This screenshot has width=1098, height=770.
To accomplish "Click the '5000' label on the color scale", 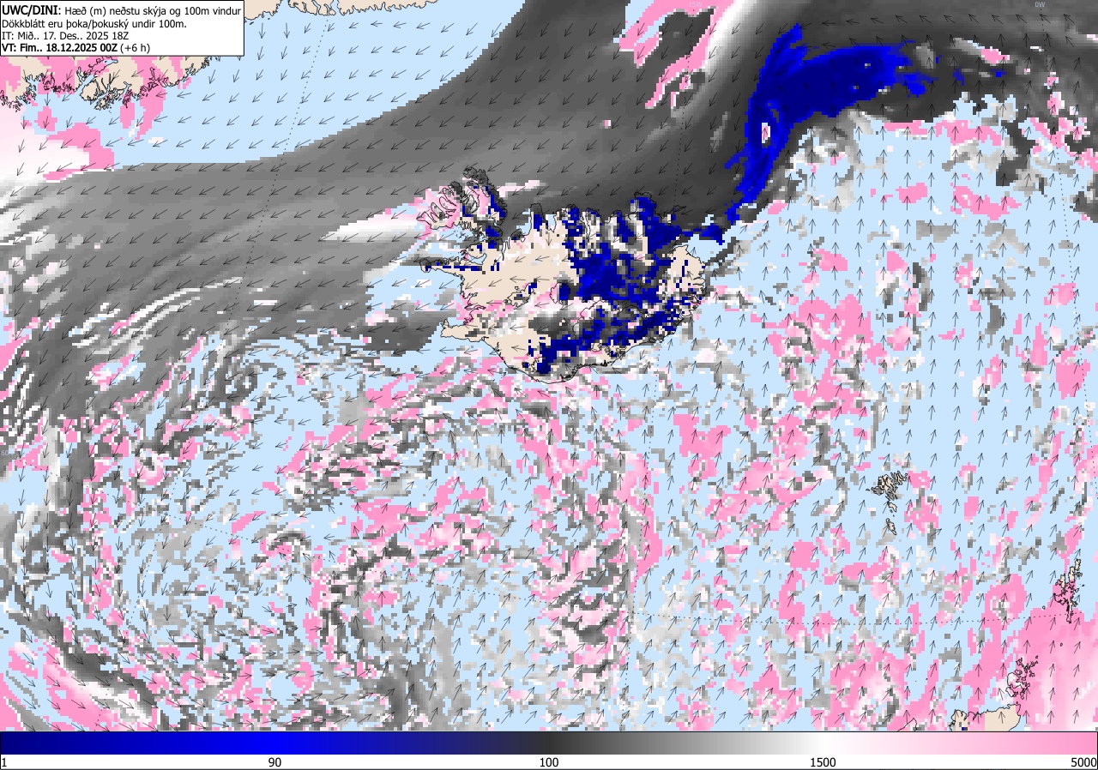I will [1083, 762].
